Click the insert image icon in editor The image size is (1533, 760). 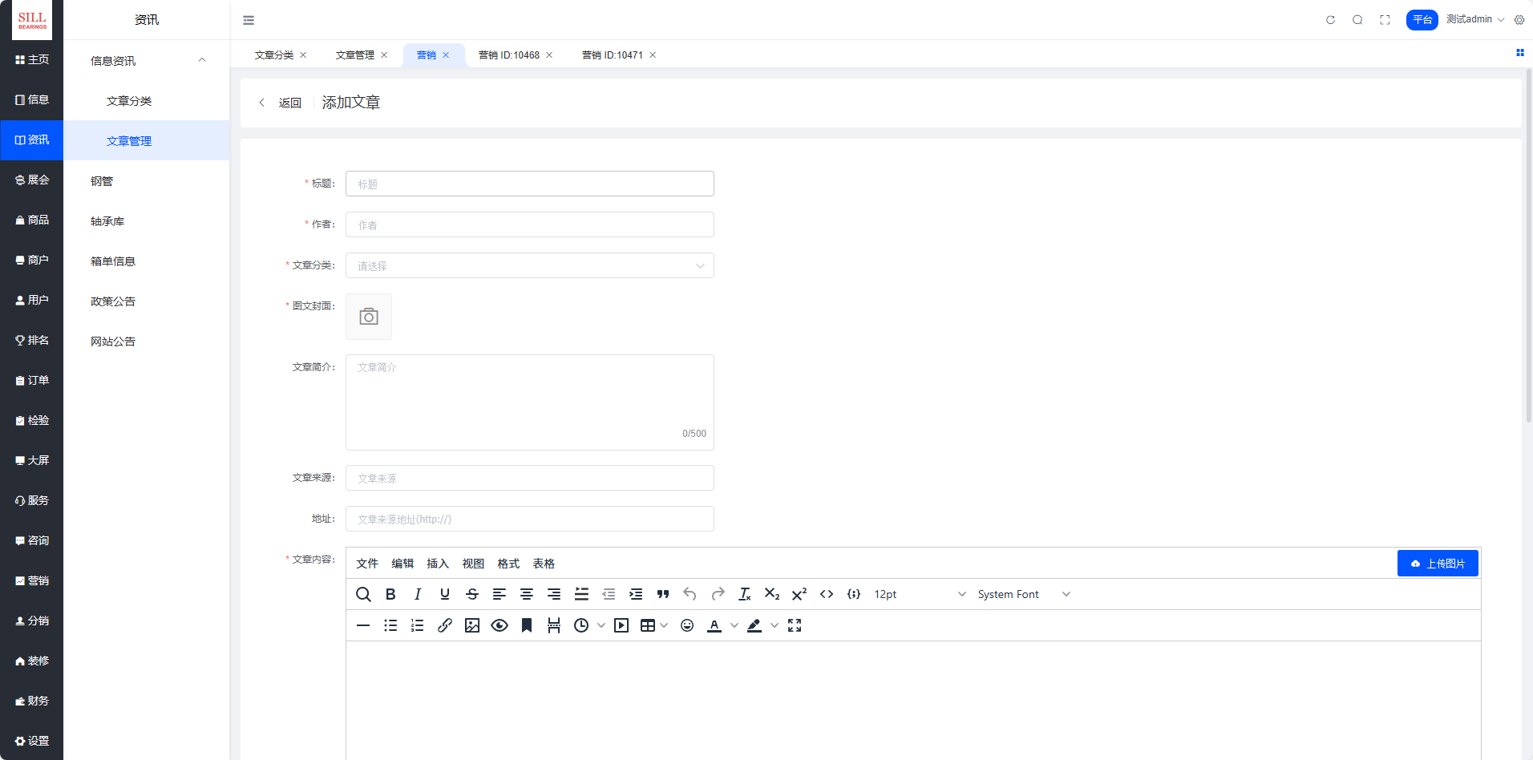(x=472, y=625)
